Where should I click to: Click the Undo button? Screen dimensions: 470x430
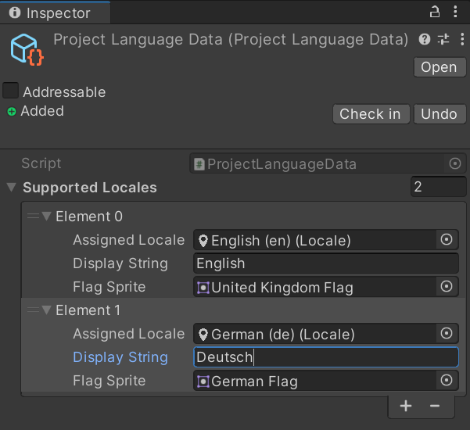click(439, 114)
